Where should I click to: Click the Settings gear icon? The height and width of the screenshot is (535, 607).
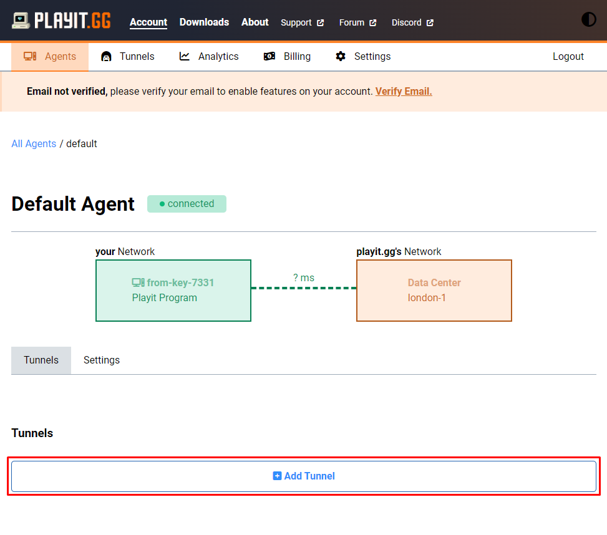341,56
